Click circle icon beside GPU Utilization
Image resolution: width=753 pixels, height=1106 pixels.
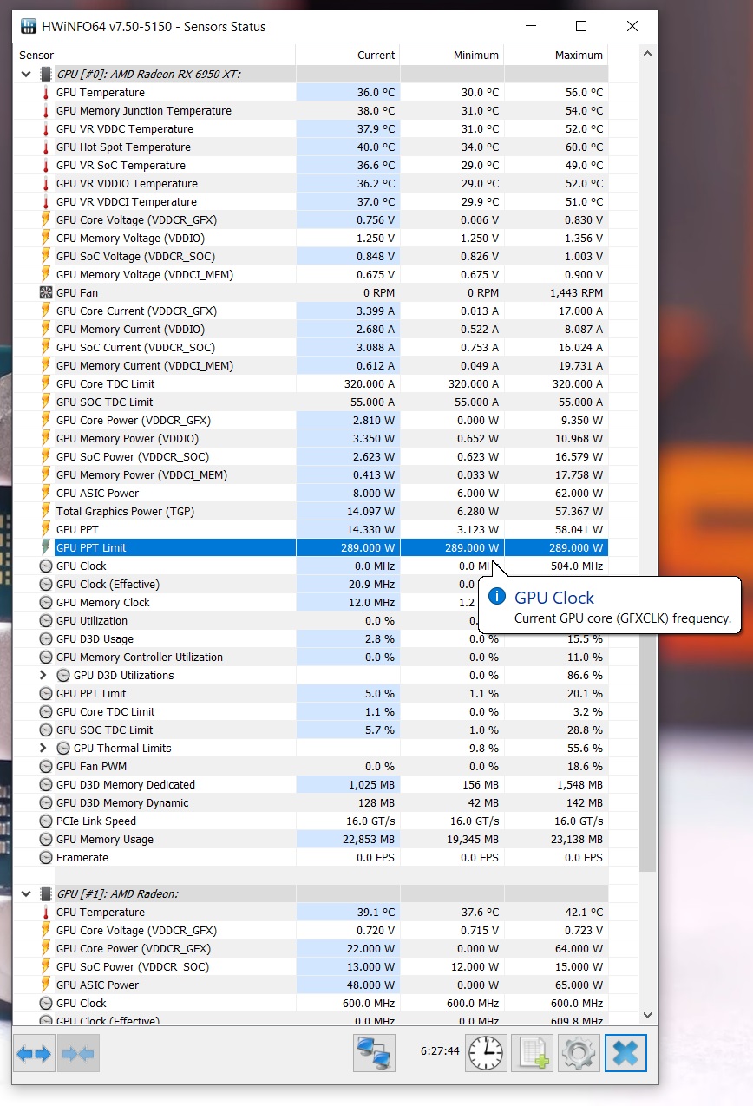[46, 620]
